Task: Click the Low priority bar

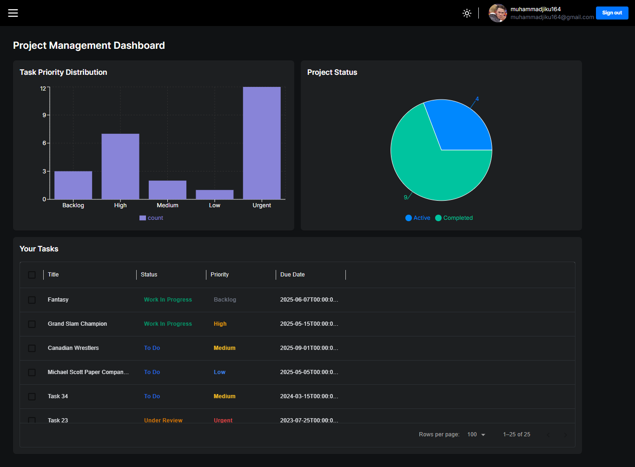Action: (x=214, y=195)
